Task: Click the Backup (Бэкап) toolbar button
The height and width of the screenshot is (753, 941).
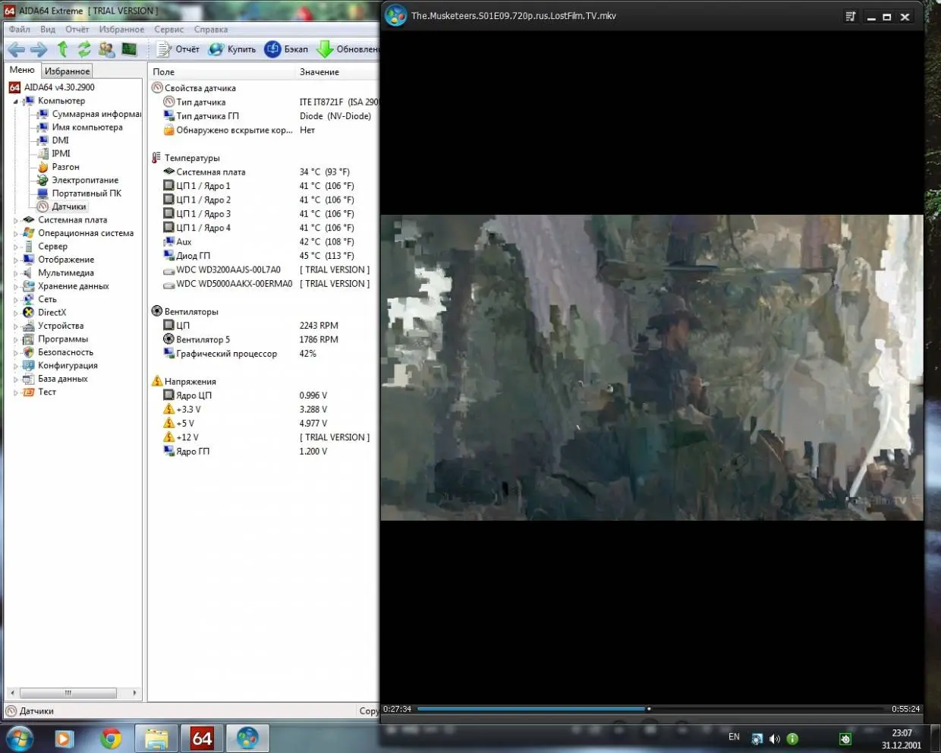Action: [x=286, y=49]
